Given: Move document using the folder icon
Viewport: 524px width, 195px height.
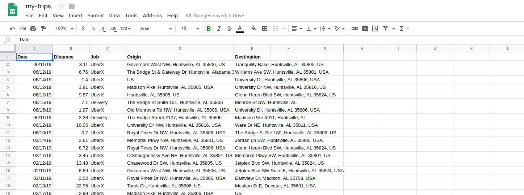Looking at the screenshot, I should point(72,6).
